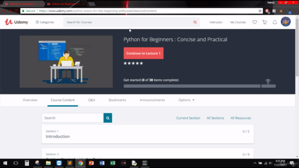Open the Python taskbar icon

click(x=134, y=163)
